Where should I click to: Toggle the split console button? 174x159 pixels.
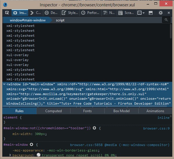point(151,13)
